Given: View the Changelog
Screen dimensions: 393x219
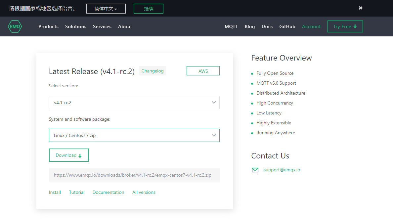Looking at the screenshot, I should [x=153, y=71].
